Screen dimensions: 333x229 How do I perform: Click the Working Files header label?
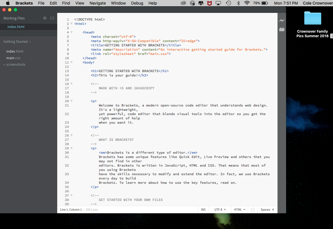pyautogui.click(x=14, y=18)
